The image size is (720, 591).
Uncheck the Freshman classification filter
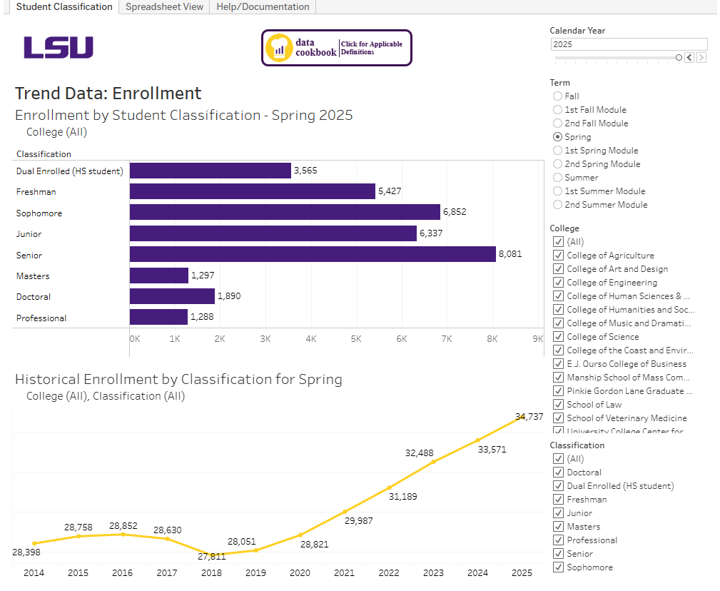(x=557, y=499)
